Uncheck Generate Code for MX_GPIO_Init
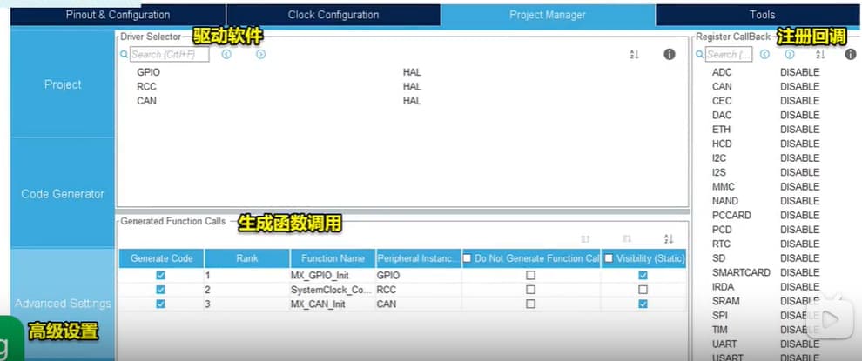Image resolution: width=862 pixels, height=361 pixels. pyautogui.click(x=160, y=275)
